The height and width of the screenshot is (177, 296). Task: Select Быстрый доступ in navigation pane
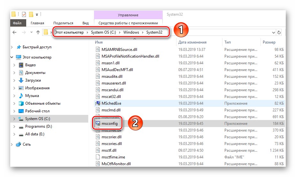point(37,47)
